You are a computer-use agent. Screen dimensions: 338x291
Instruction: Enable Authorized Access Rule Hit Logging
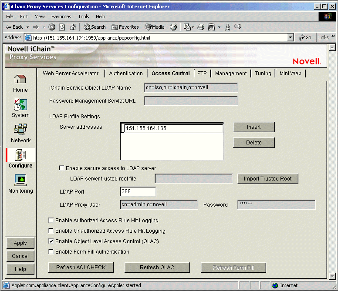point(51,221)
